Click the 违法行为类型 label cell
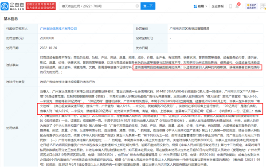Screen dimensions: 266x167 (21, 82)
